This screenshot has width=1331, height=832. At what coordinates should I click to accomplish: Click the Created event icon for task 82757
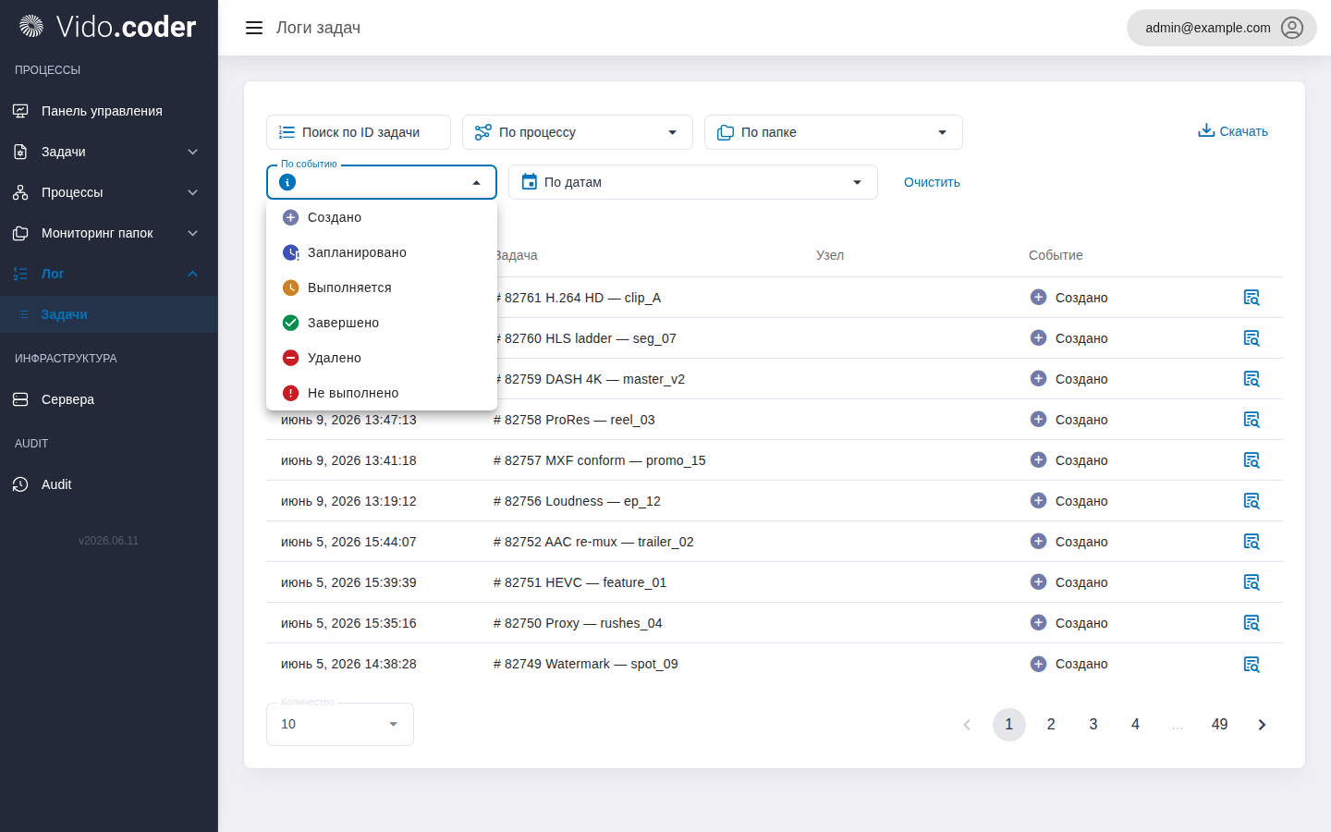[1038, 459]
